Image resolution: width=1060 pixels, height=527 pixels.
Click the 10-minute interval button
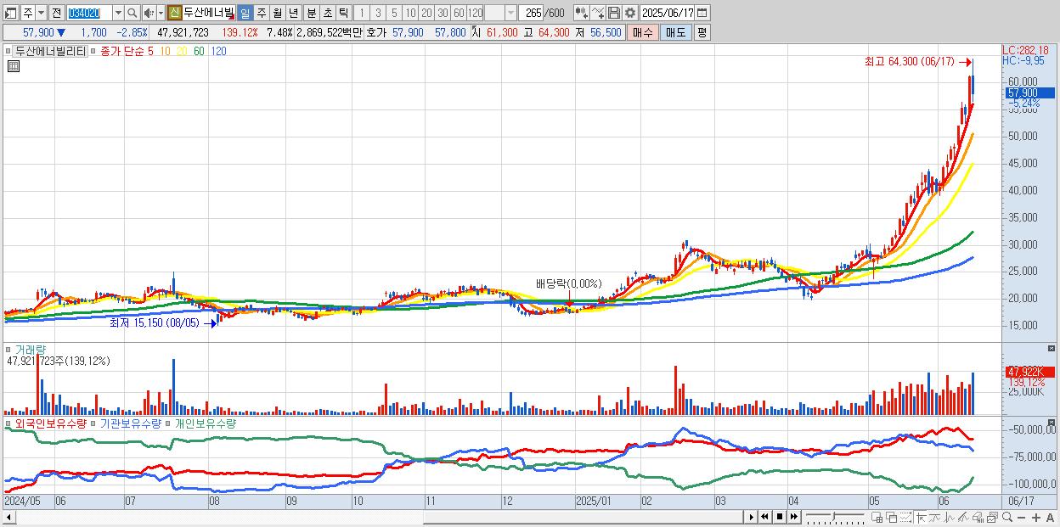click(x=410, y=13)
